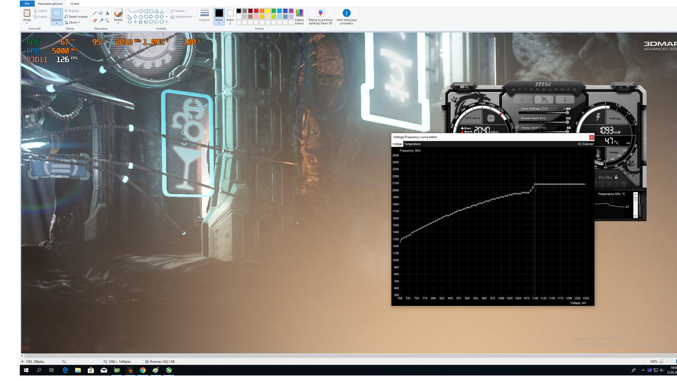
Task: Open Microsoft Edge from the taskbar
Action: (x=65, y=370)
